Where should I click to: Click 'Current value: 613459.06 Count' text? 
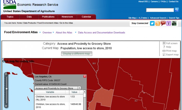pos(51,84)
